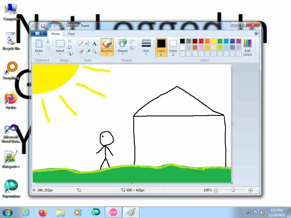The image size is (291, 218).
Task: Switch to the View ribbon tab
Action: coord(71,34)
